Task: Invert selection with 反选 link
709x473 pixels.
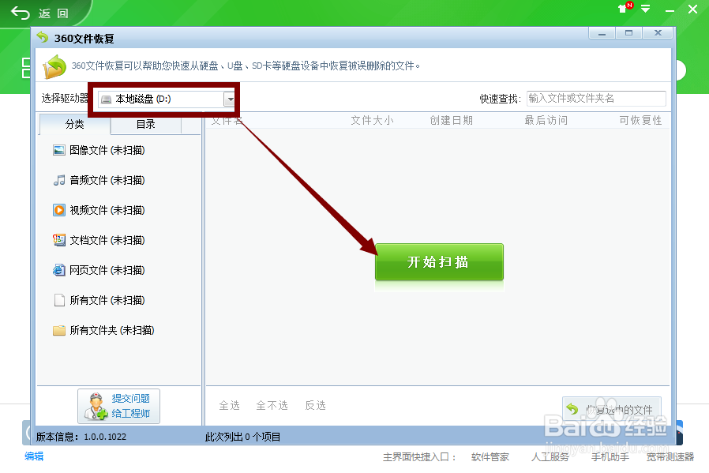Action: (315, 405)
